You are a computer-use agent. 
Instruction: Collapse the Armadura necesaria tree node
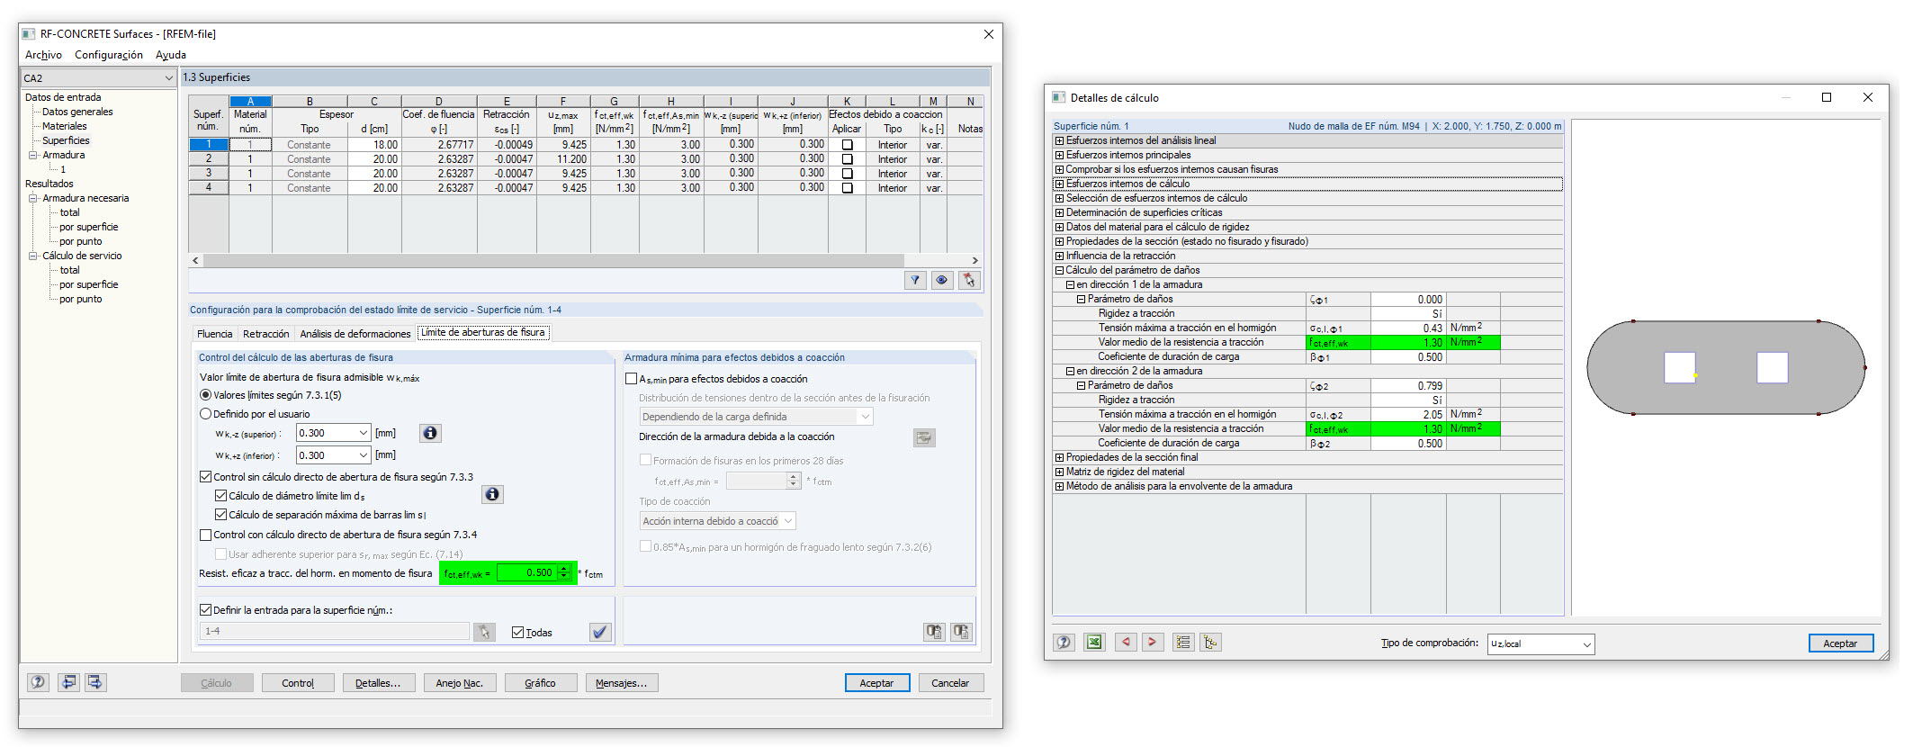(x=33, y=198)
